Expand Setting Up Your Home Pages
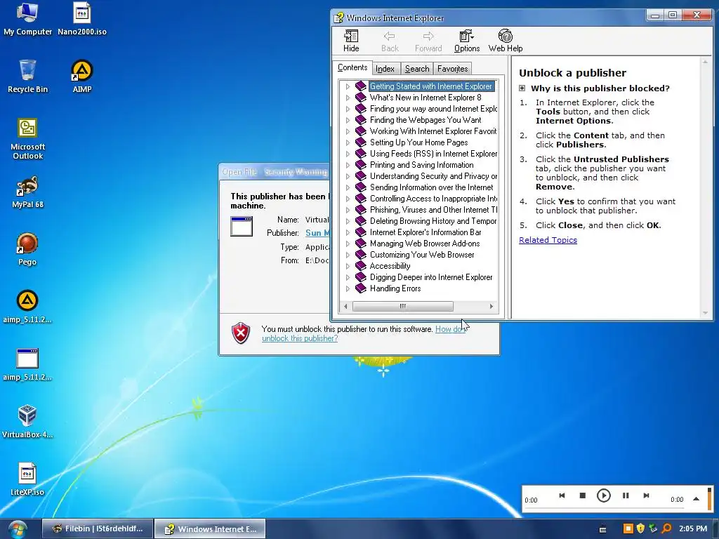 click(x=348, y=142)
